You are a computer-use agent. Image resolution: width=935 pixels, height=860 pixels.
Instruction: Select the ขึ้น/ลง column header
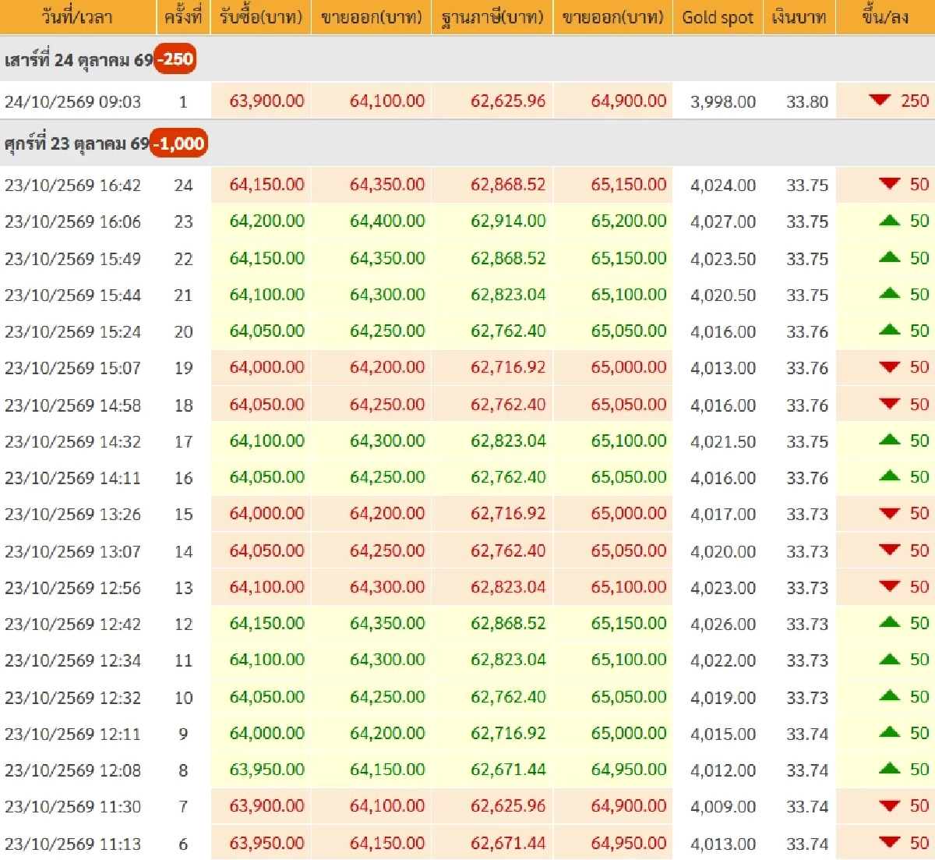coord(885,17)
